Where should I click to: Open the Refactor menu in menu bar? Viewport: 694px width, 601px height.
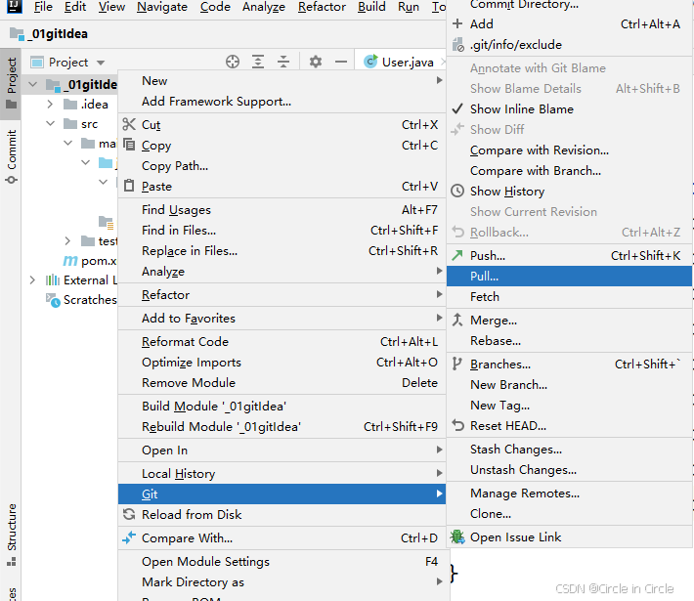click(x=322, y=7)
